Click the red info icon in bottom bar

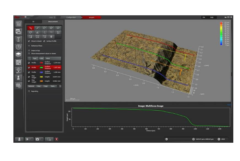[57, 139]
